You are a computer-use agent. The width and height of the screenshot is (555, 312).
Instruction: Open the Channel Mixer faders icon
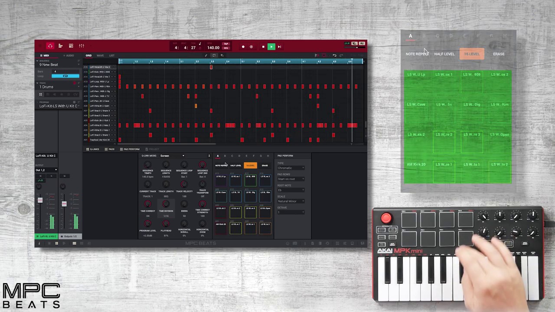pos(81,45)
